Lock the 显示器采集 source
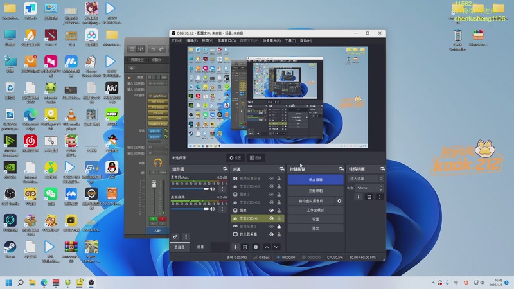This screenshot has width=514, height=289. coord(279,234)
